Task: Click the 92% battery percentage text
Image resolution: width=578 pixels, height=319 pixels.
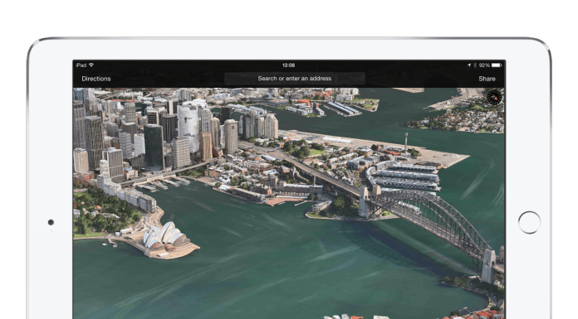Action: [484, 65]
